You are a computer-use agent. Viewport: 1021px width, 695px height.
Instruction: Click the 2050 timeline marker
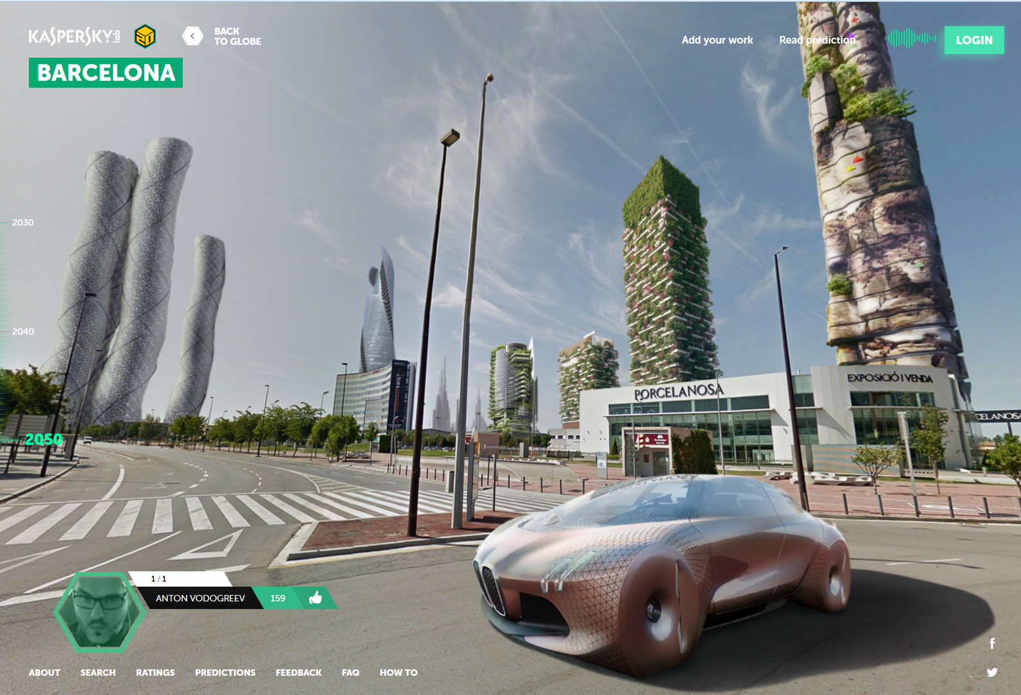tap(43, 440)
